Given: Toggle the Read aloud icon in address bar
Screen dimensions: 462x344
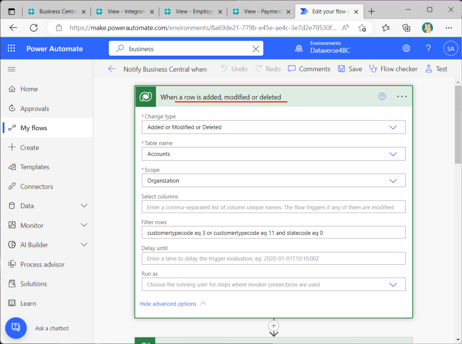Looking at the screenshot, I should 345,28.
